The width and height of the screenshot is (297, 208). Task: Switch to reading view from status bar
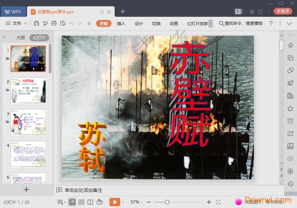[91, 202]
